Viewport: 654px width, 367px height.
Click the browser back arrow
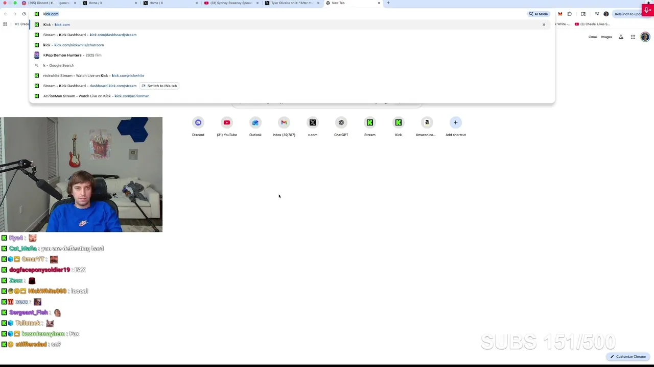tap(6, 14)
